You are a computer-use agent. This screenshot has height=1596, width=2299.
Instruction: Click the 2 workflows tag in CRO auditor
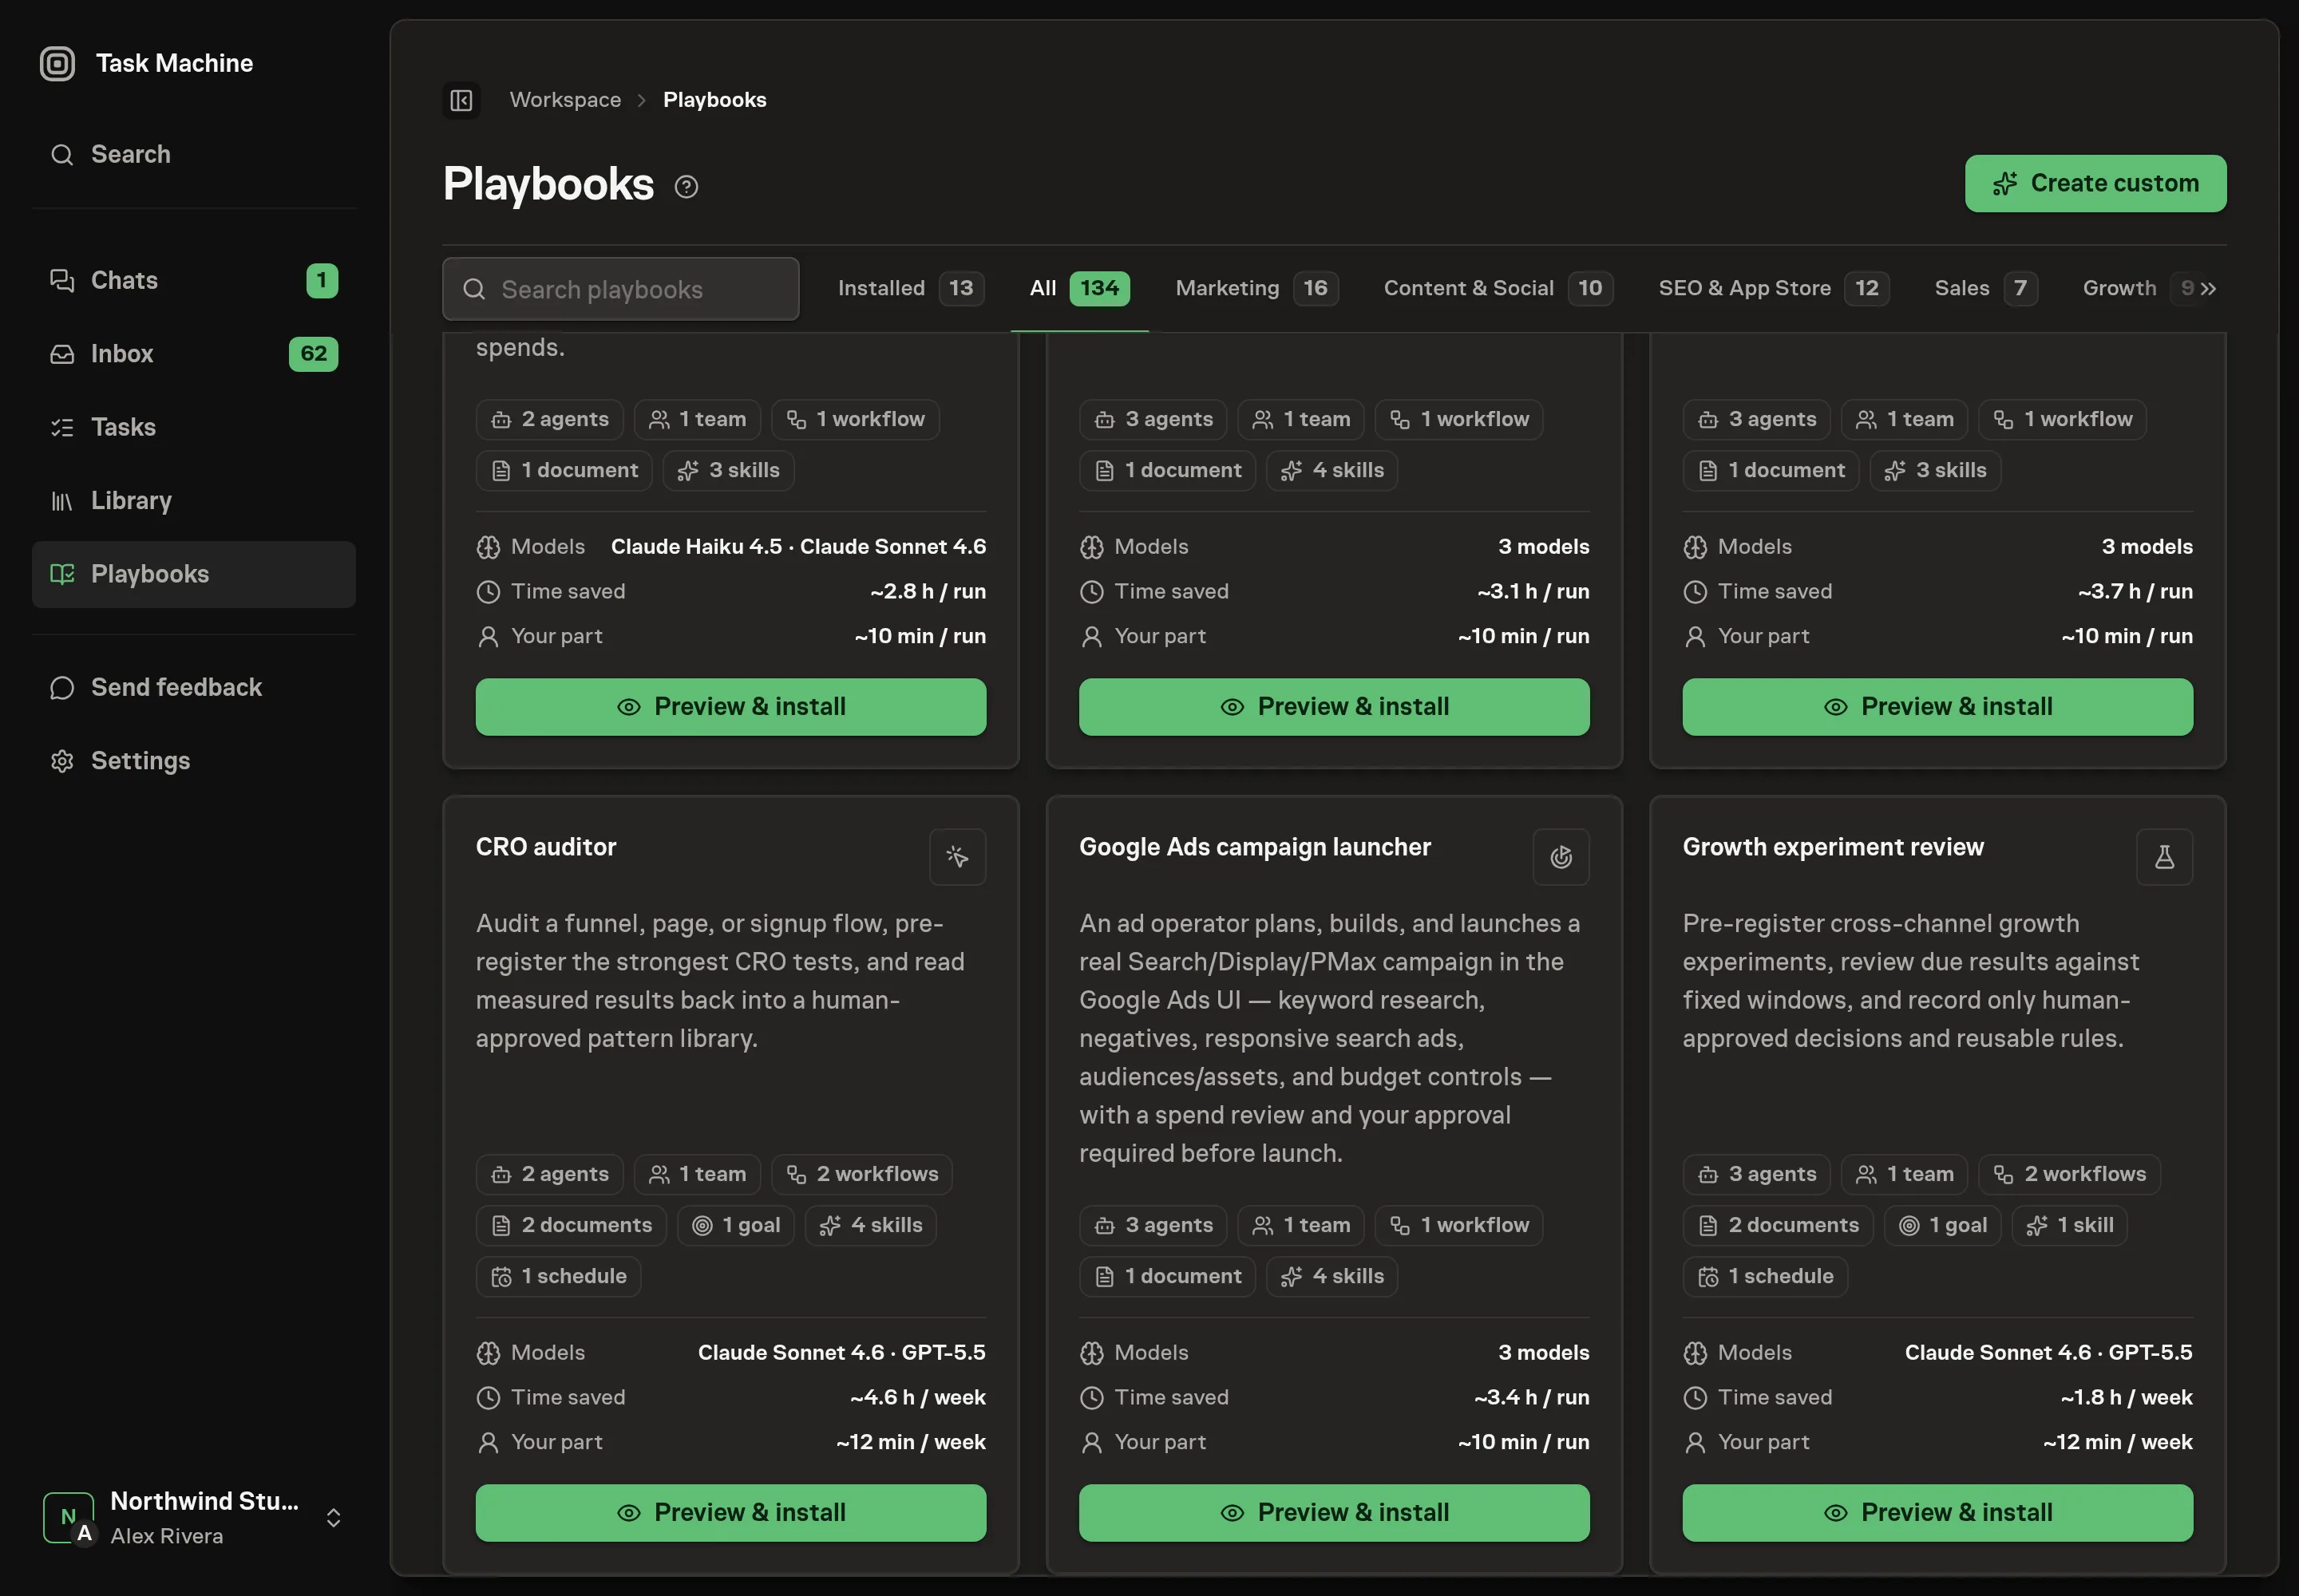(862, 1175)
